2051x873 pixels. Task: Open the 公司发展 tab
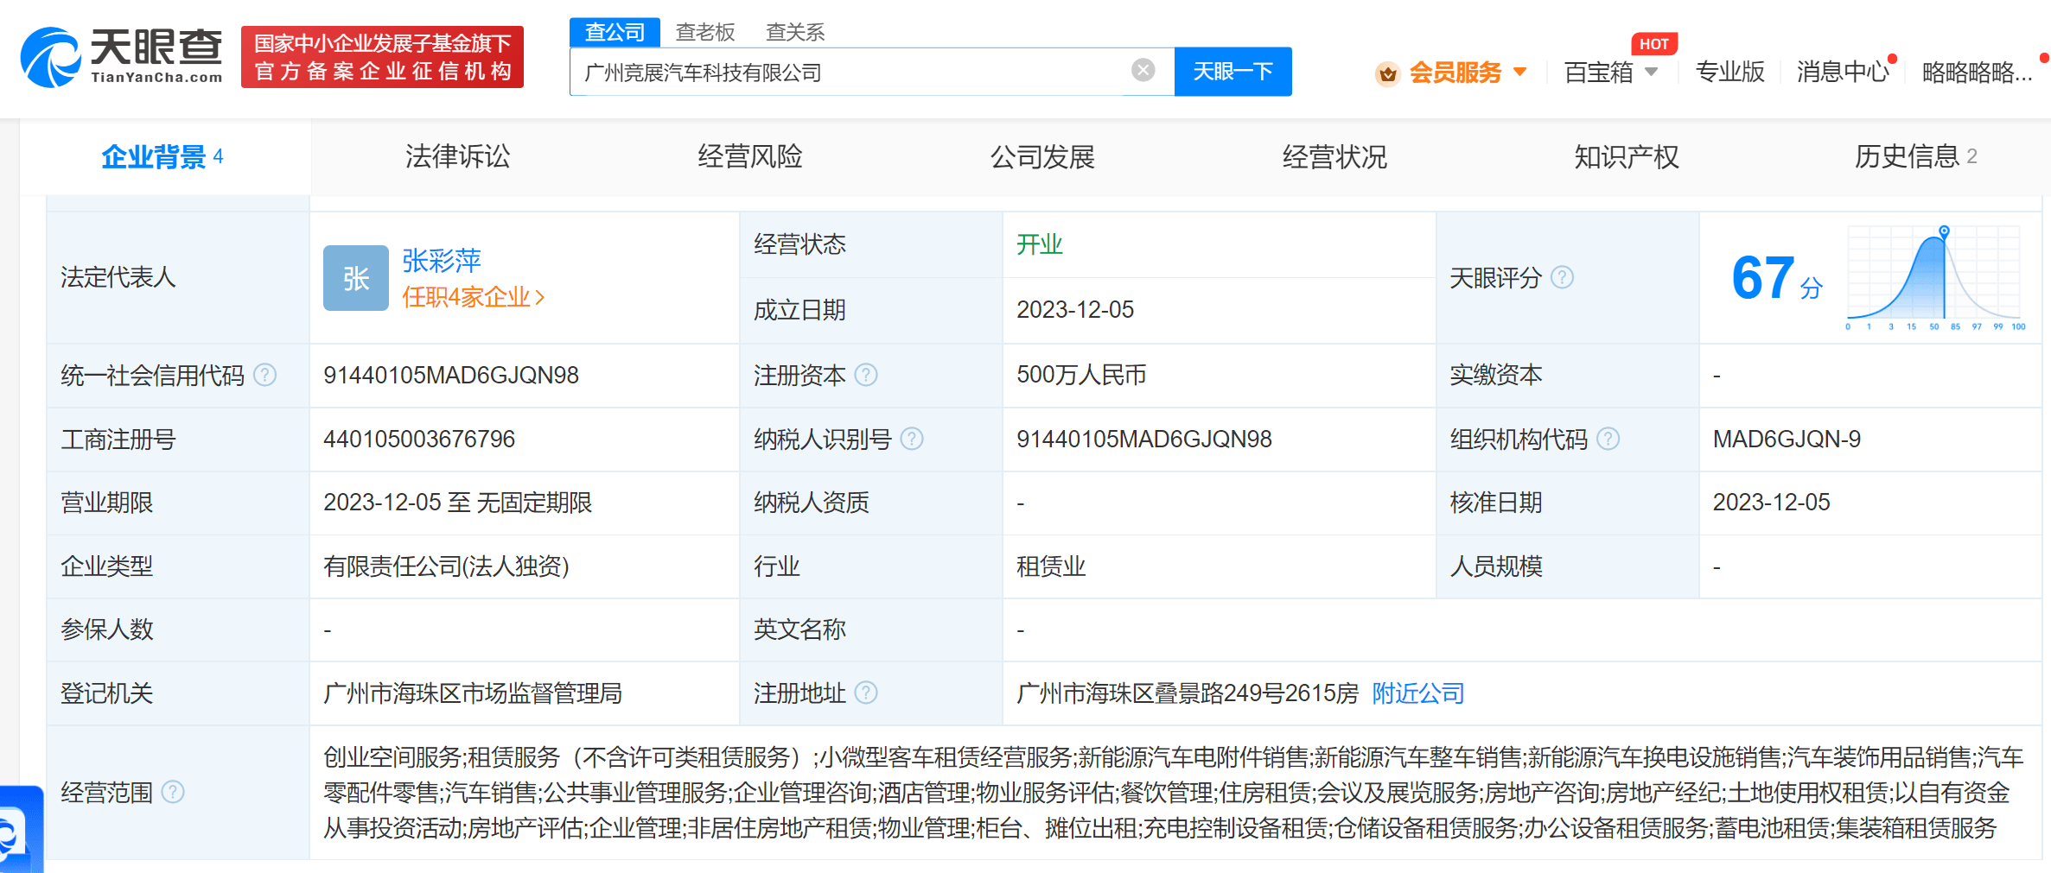pos(1042,156)
